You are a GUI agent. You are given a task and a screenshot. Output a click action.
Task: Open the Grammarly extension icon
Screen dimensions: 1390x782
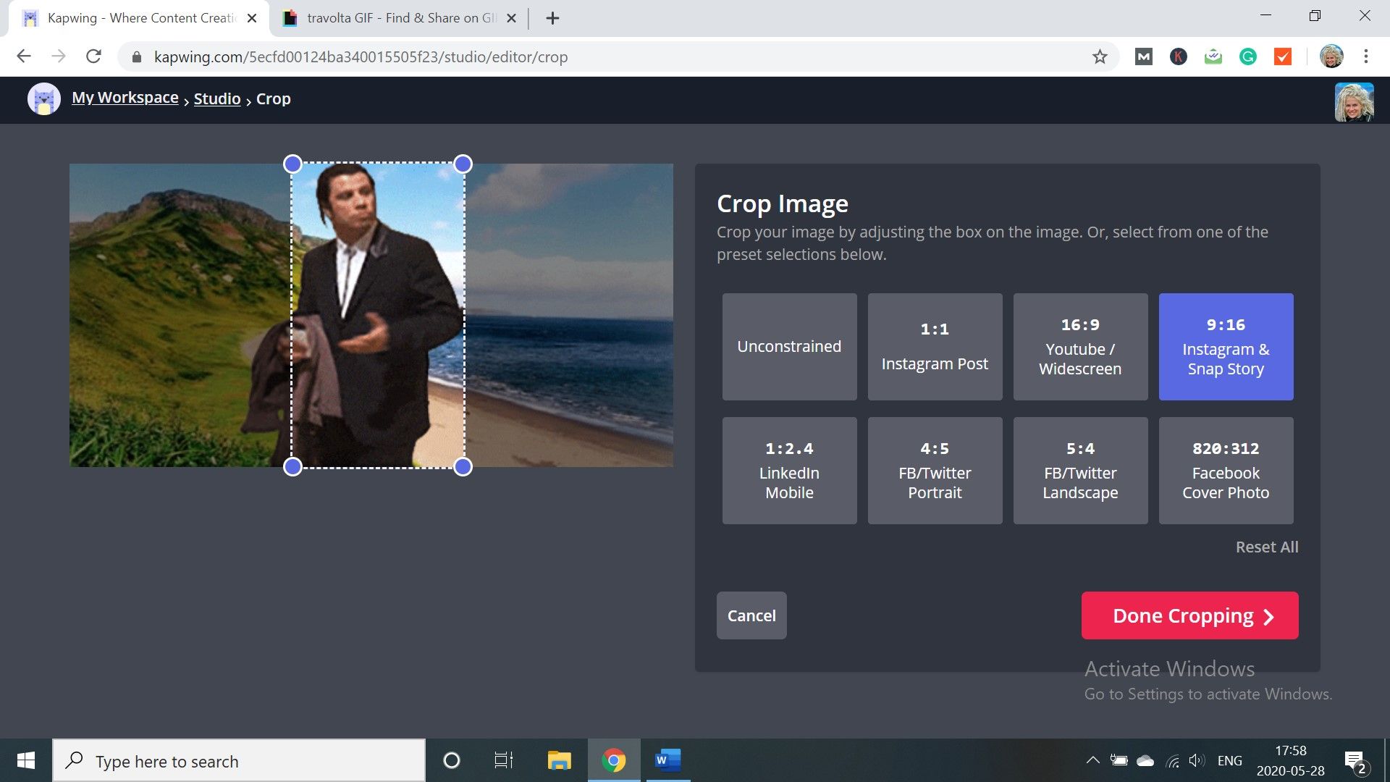pos(1247,56)
